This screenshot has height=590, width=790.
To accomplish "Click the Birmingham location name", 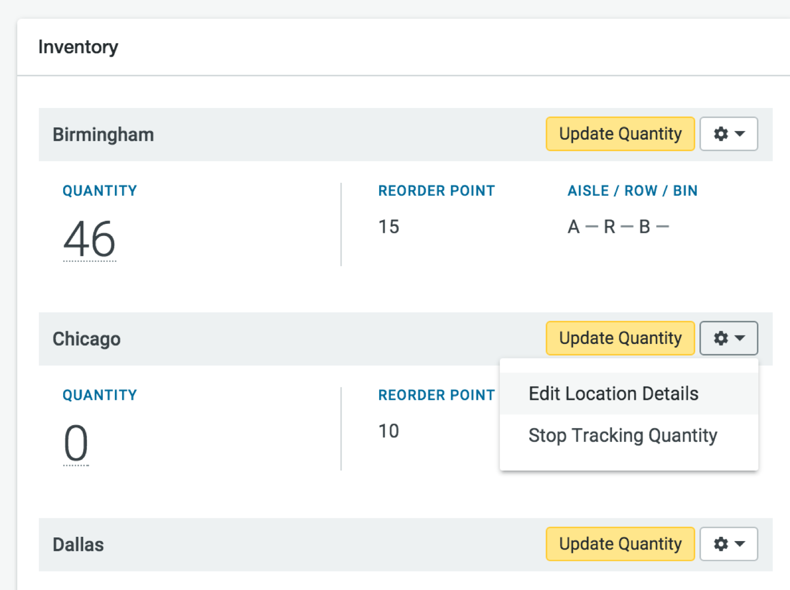I will (103, 135).
